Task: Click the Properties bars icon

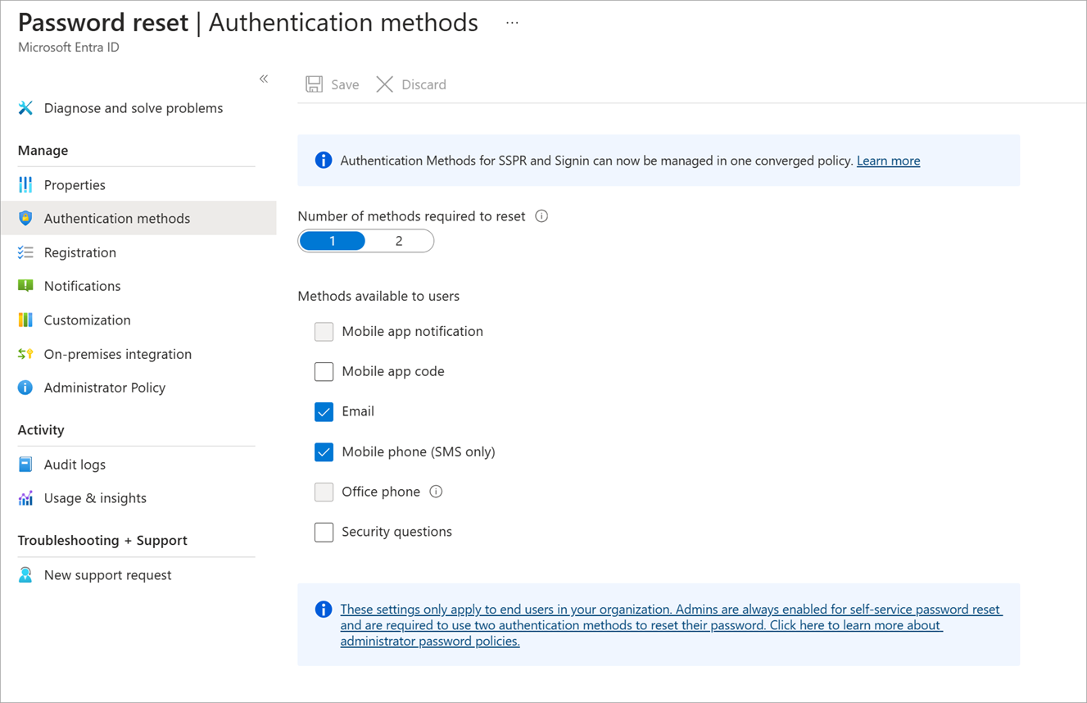Action: tap(25, 184)
